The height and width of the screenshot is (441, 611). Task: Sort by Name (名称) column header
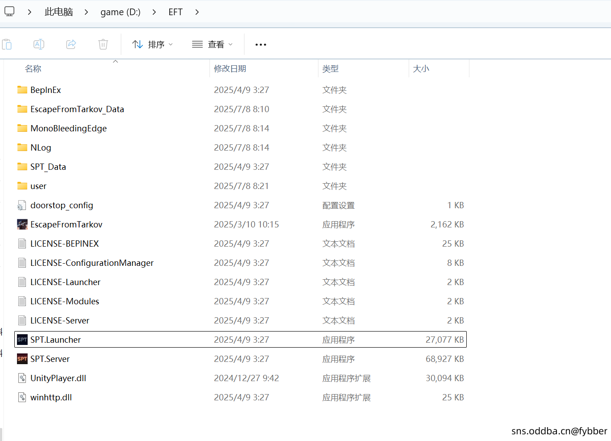click(x=33, y=68)
